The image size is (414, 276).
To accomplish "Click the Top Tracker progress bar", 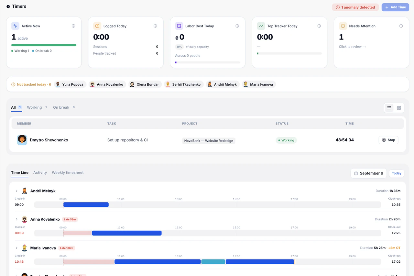I will [x=289, y=53].
